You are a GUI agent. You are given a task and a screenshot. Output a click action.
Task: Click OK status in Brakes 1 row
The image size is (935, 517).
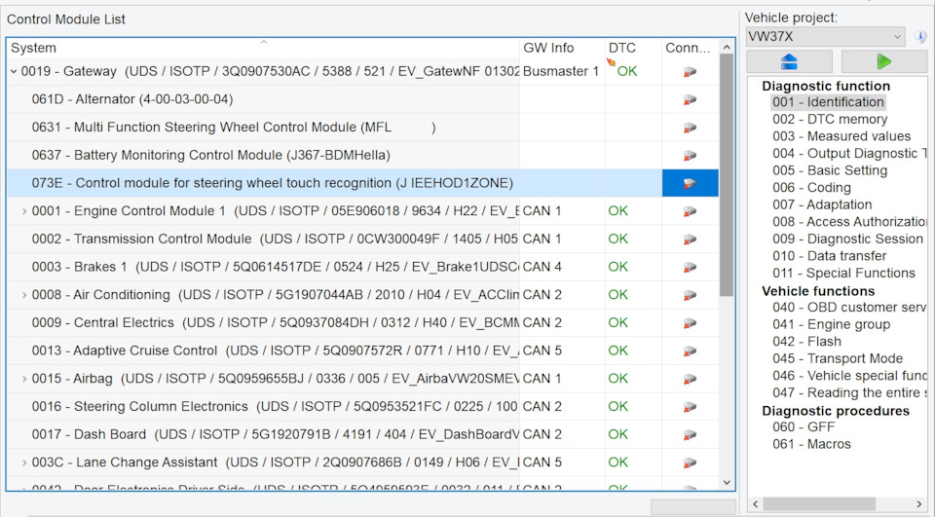point(617,267)
